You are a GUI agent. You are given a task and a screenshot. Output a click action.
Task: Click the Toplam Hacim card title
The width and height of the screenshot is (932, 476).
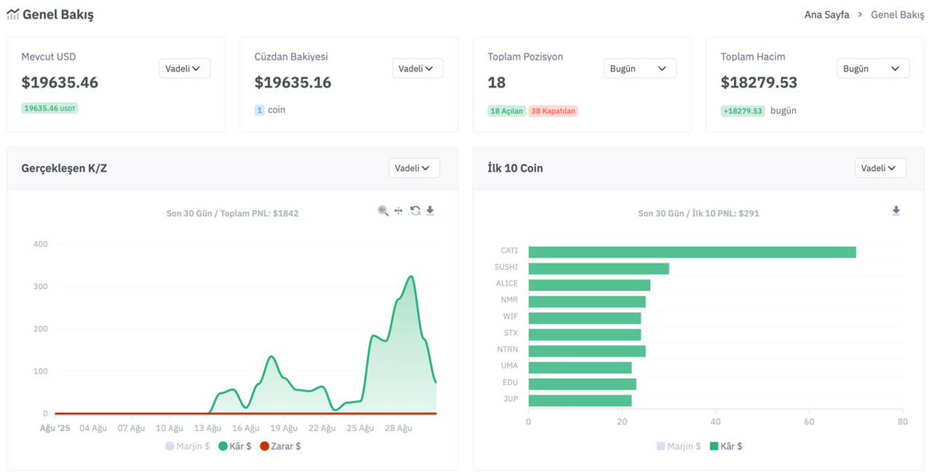pos(753,57)
